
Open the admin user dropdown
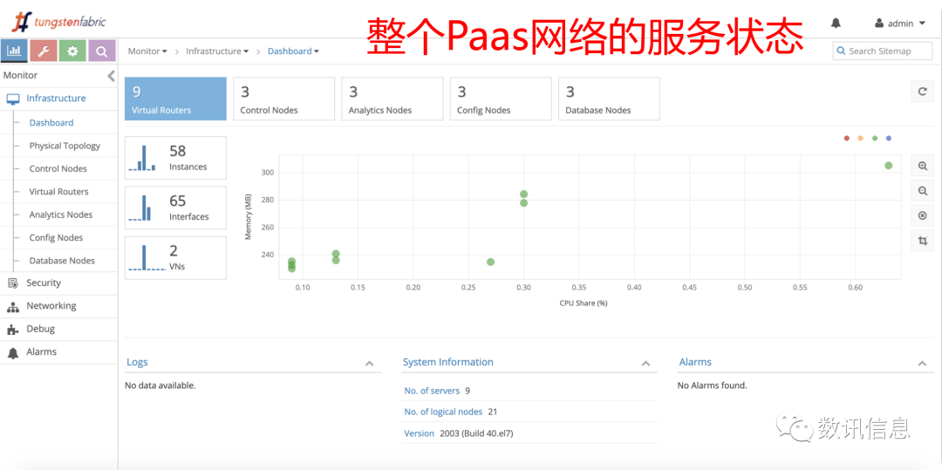902,24
